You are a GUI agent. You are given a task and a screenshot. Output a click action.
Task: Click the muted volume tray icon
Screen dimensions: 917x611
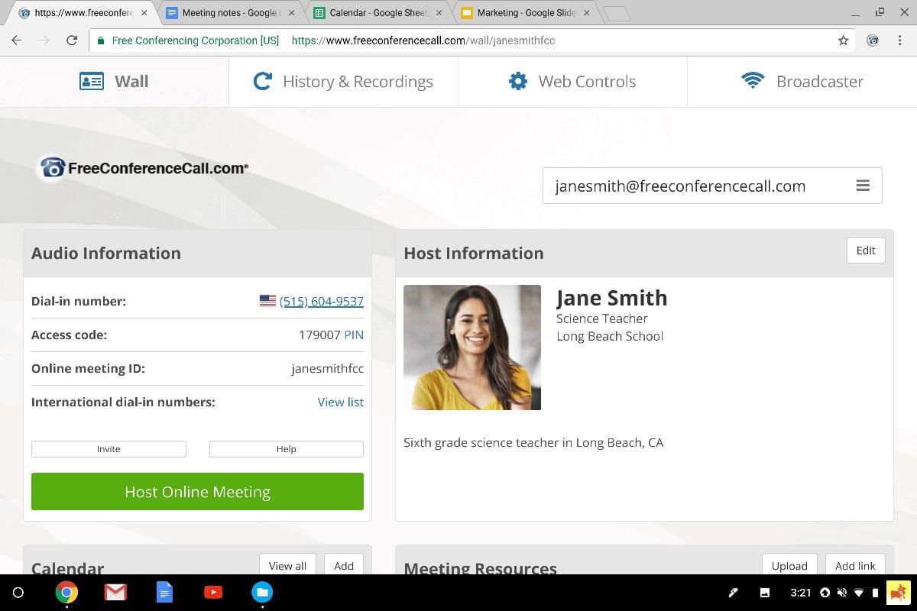841,593
